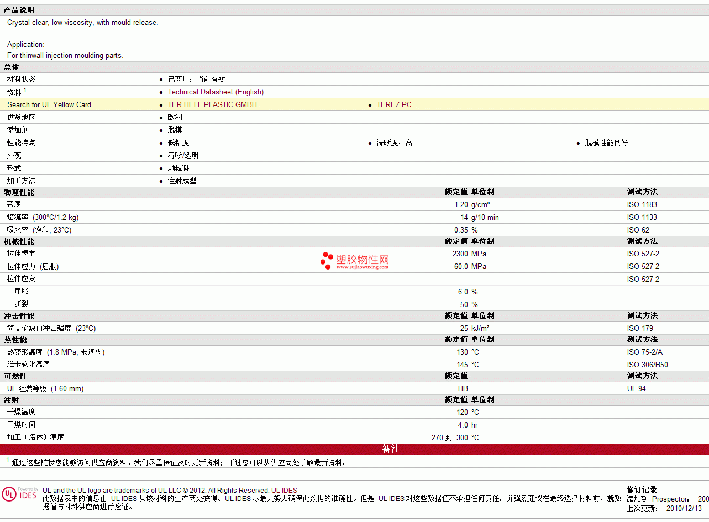
Task: Select the 干燥温度 row label
Action: click(x=21, y=413)
